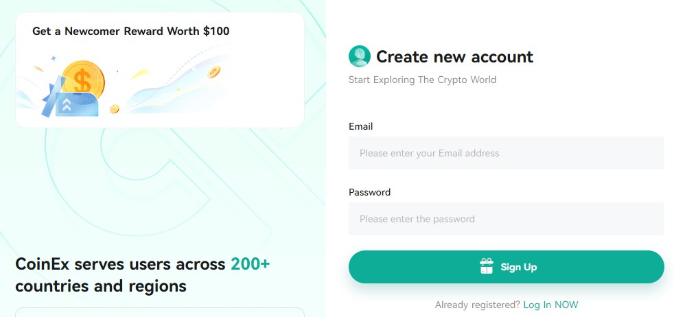The width and height of the screenshot is (674, 317).
Task: Click the Email field label
Action: tap(360, 126)
